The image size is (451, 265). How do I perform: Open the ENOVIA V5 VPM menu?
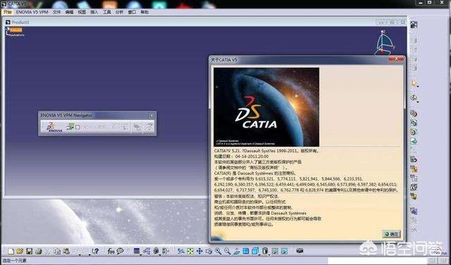click(x=32, y=12)
